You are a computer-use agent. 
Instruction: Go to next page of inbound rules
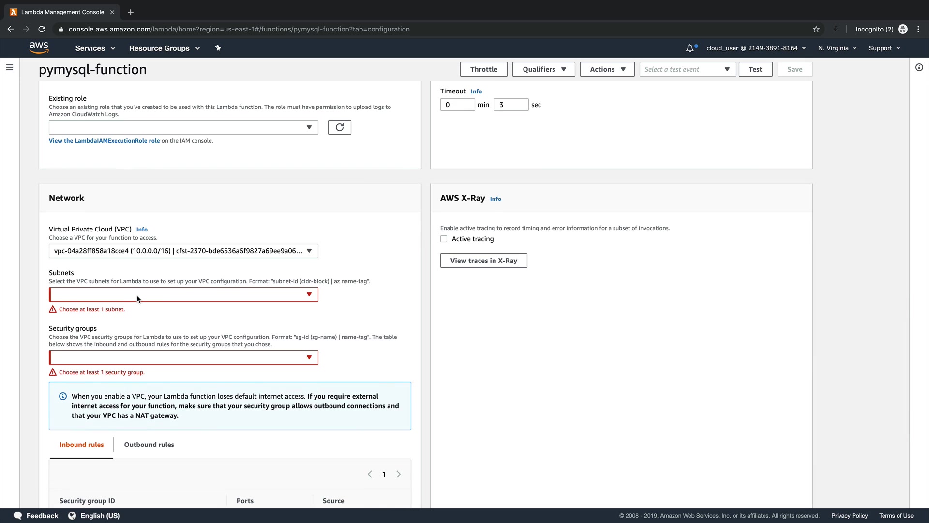click(x=398, y=474)
